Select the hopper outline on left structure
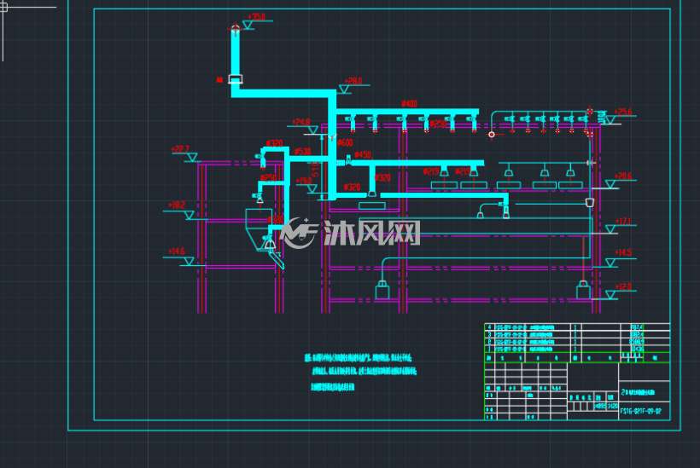This screenshot has width=700, height=468. tap(259, 228)
